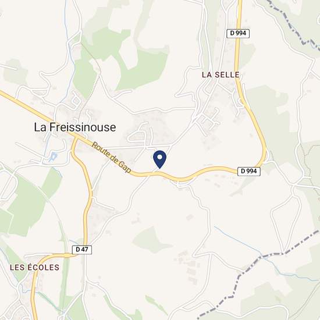Click the small green patch south of the pin

click(x=150, y=240)
